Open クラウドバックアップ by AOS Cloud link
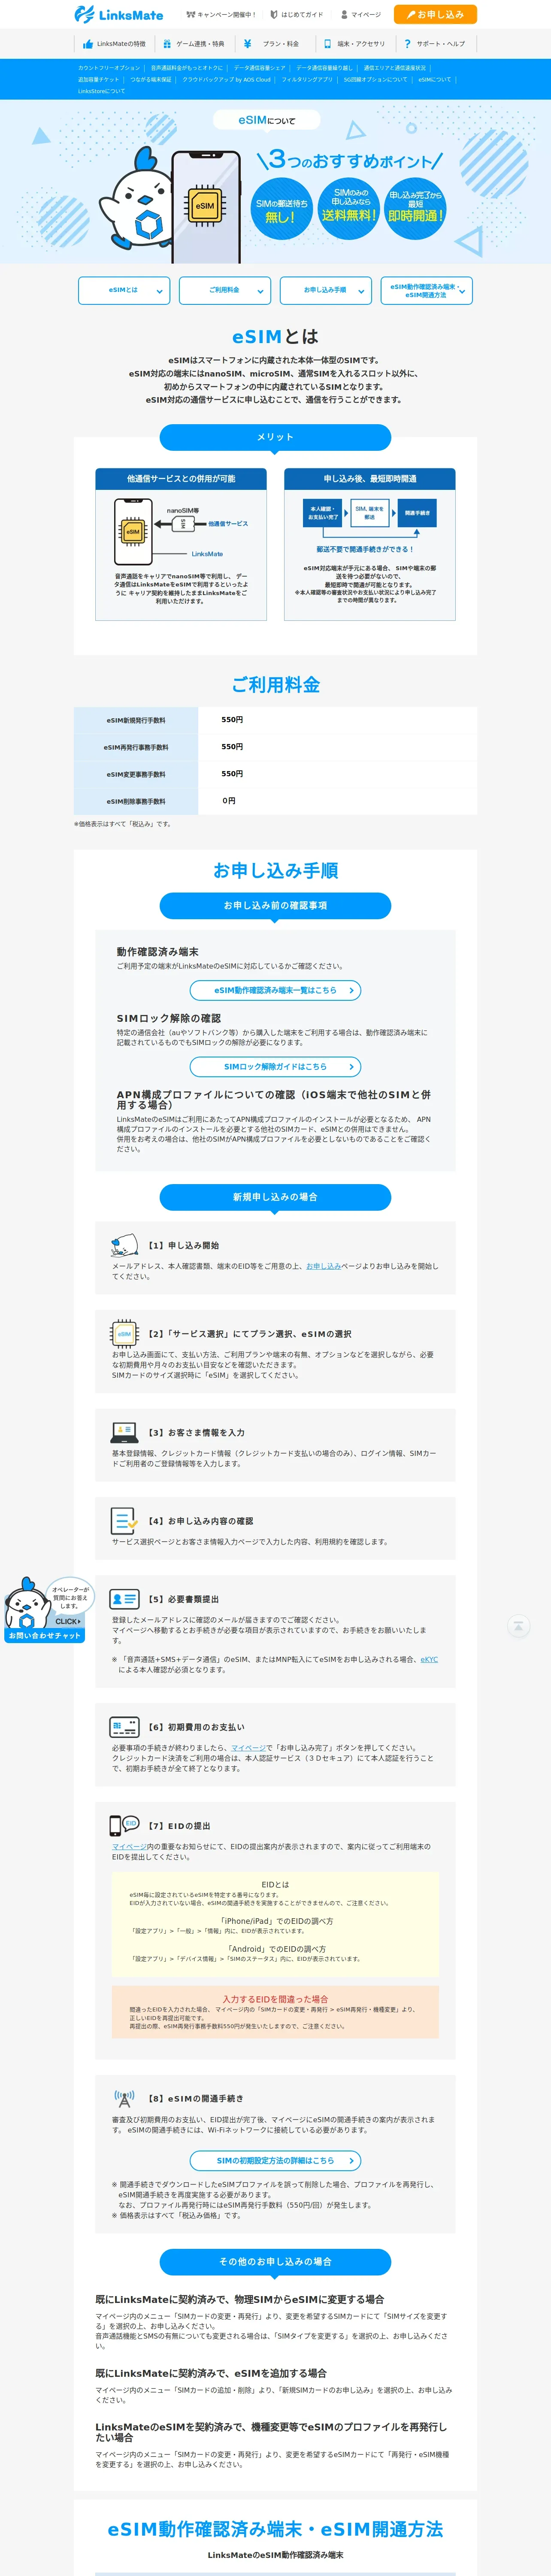551x2576 pixels. point(226,79)
